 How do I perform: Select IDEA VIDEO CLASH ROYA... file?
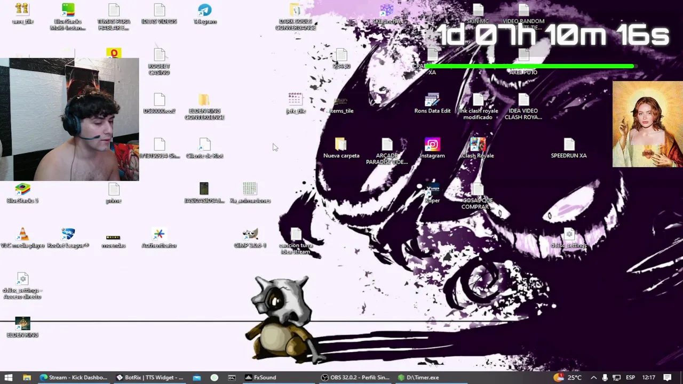point(523,106)
